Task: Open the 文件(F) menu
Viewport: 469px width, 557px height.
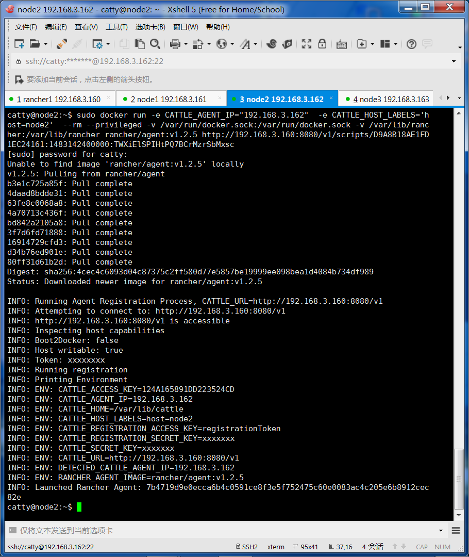Action: [26, 27]
